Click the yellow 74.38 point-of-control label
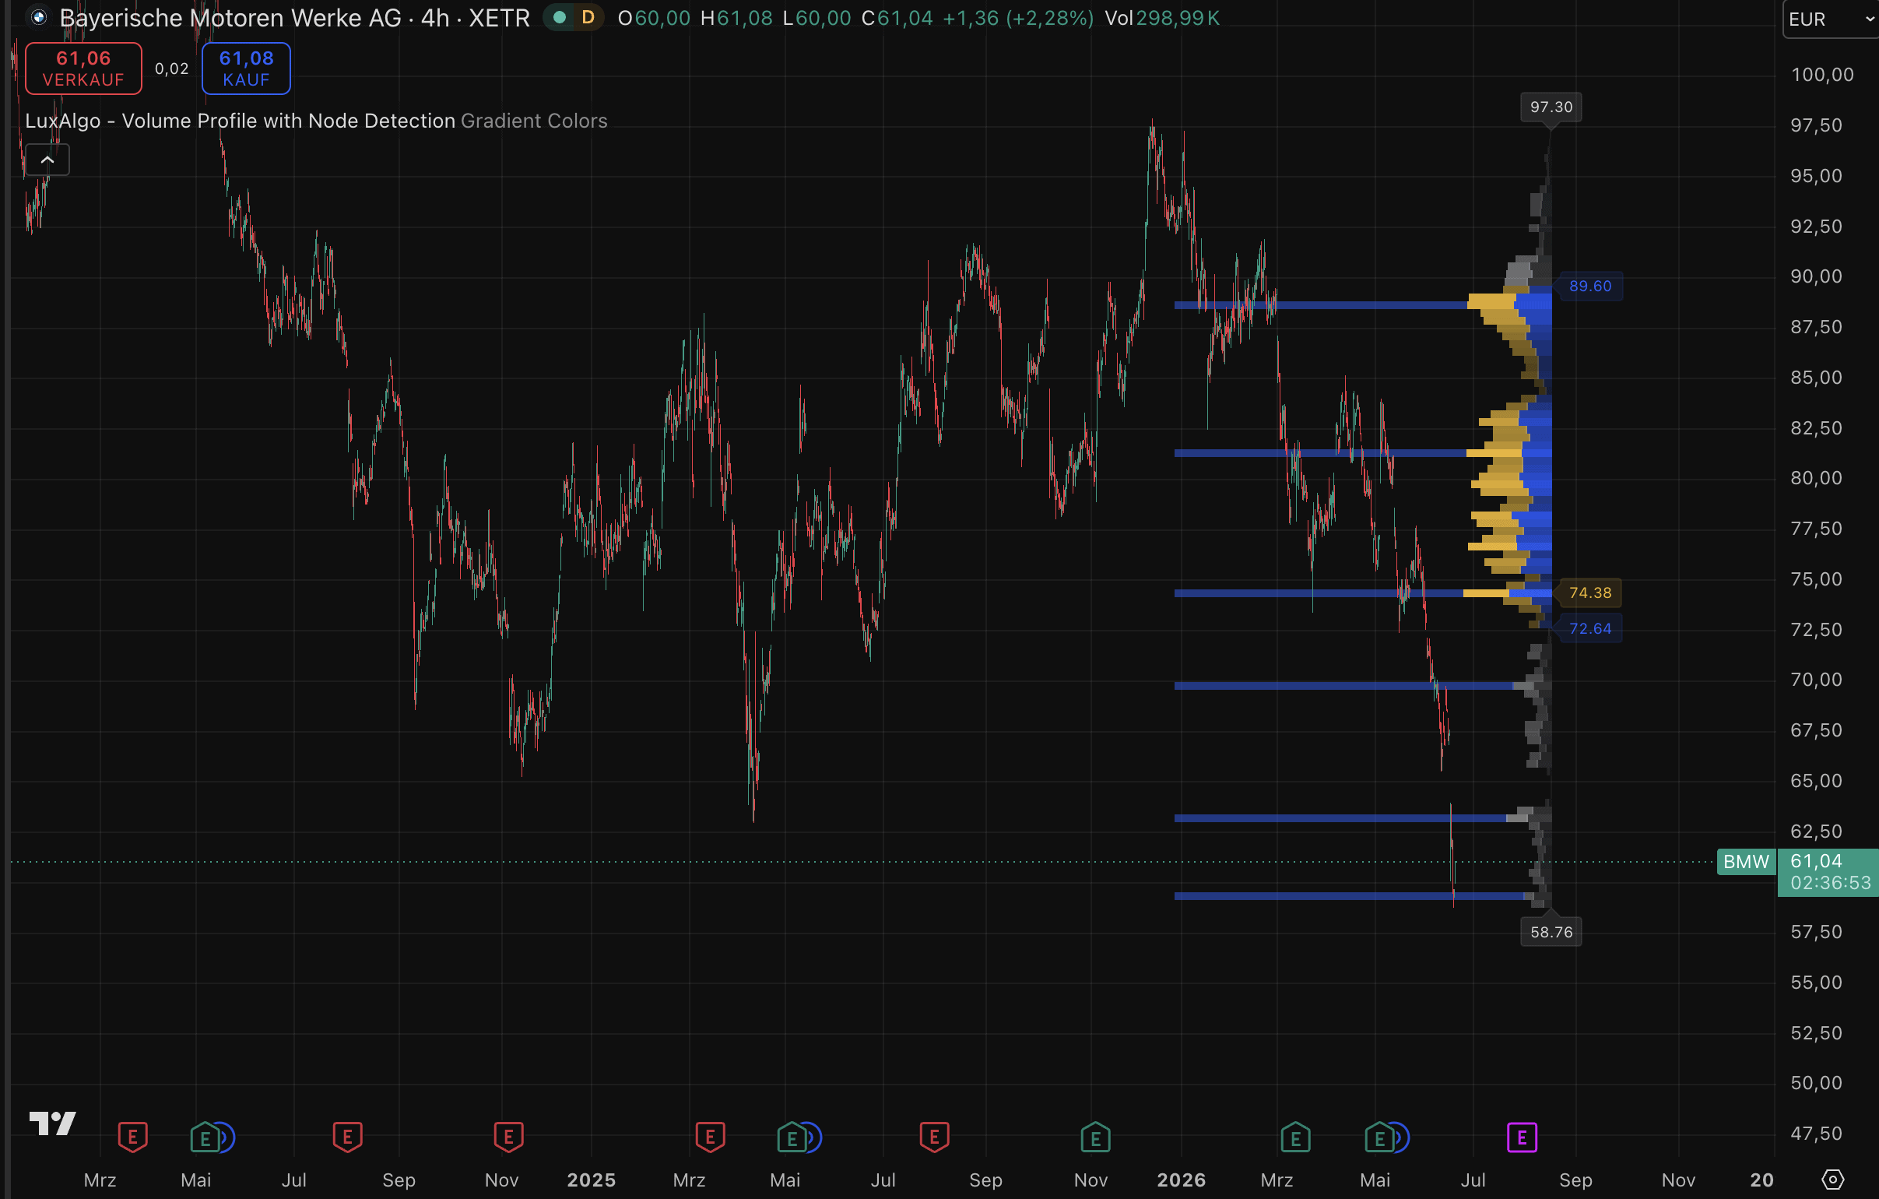Image resolution: width=1879 pixels, height=1199 pixels. click(x=1589, y=593)
